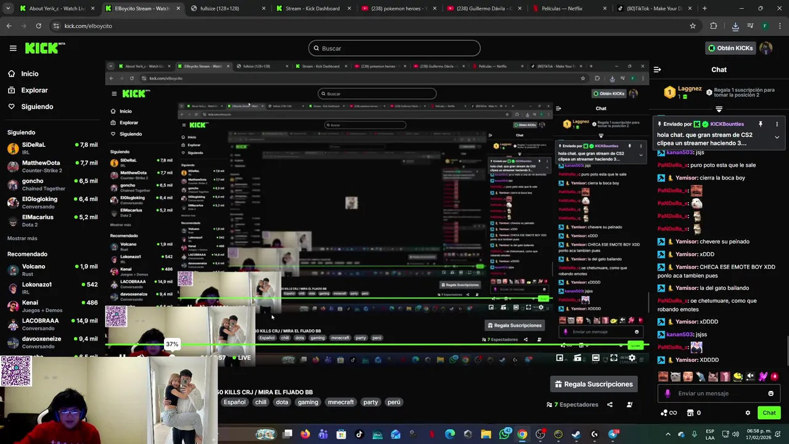Open TikTok from the Windows taskbar
Image resolution: width=789 pixels, height=444 pixels.
(x=359, y=435)
